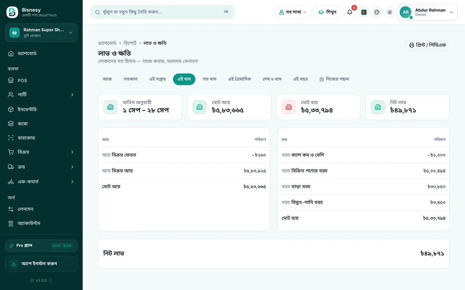The width and height of the screenshot is (465, 290).
Task: Select the এই ত্রৈমাসিক period tab
Action: (239, 79)
